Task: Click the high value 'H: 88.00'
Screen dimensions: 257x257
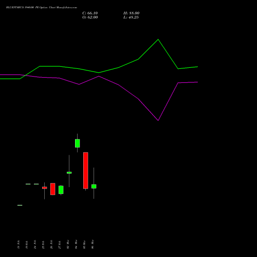Action: [x=131, y=13]
